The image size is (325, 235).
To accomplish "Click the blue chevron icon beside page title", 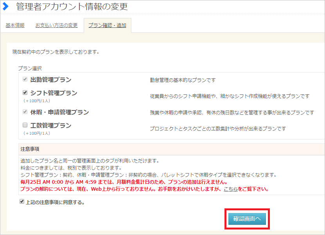I will click(5, 6).
